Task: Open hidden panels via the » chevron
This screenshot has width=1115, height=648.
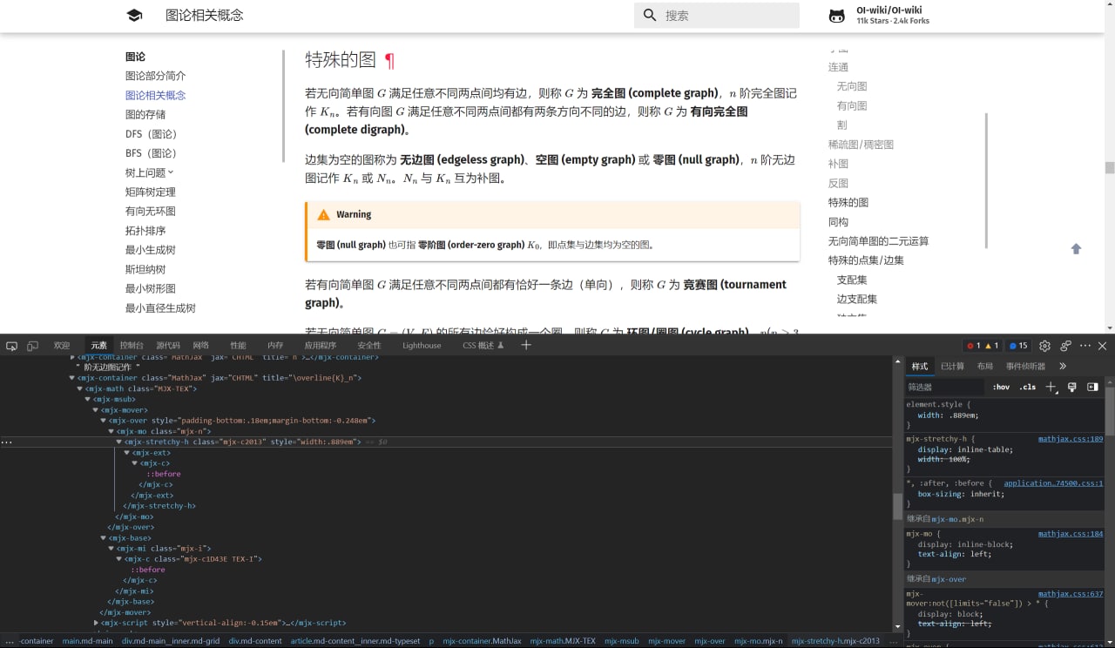Action: click(1062, 366)
